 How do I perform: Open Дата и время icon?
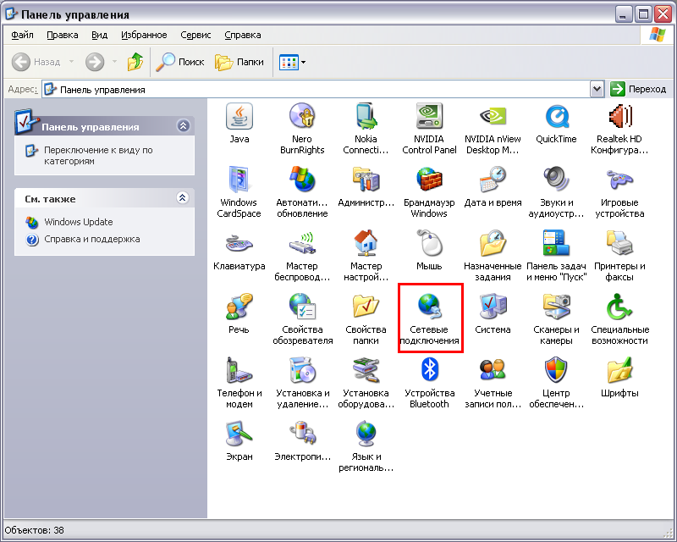click(493, 180)
